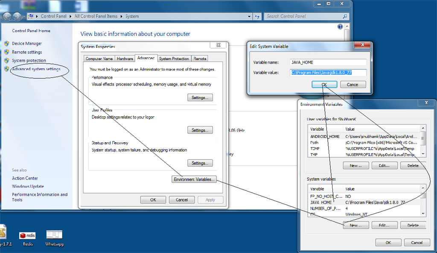Viewport: 437px width, 253px height.
Task: Click shield icon next to Remote settings
Action: tap(7, 52)
